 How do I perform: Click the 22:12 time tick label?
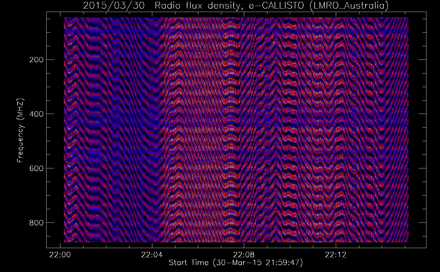pyautogui.click(x=336, y=255)
